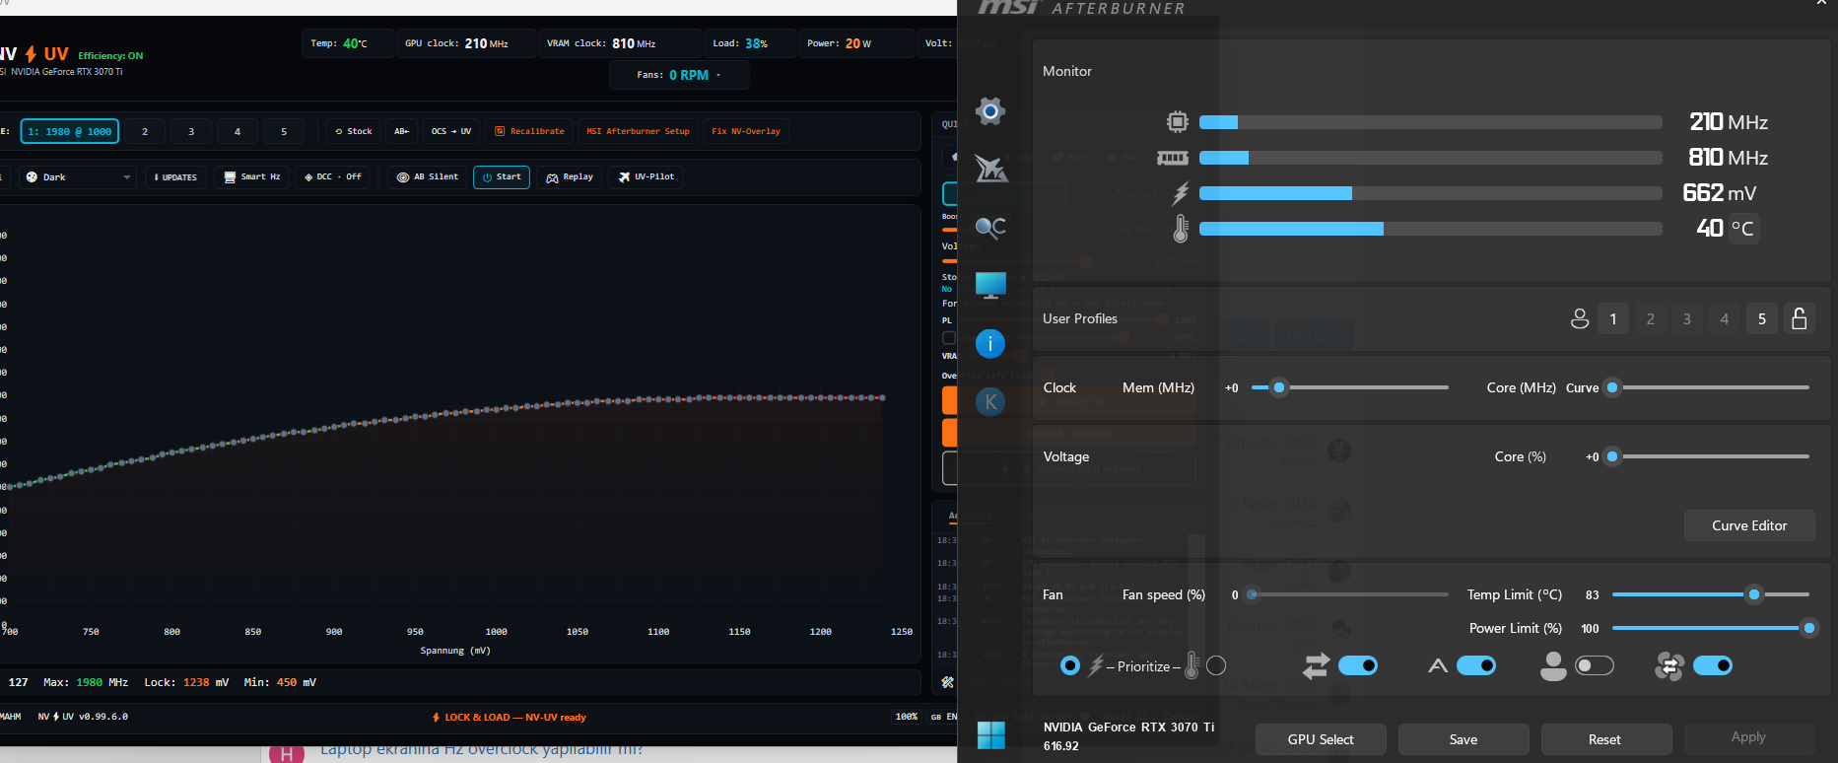Select Afterburner user profile 1

click(x=1613, y=318)
